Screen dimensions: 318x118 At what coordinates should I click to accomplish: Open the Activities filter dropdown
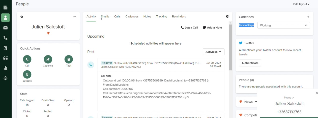[214, 52]
